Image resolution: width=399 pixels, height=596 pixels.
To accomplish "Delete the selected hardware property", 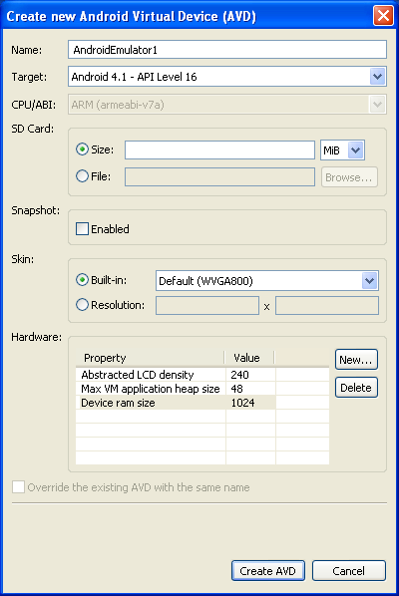I will click(356, 388).
